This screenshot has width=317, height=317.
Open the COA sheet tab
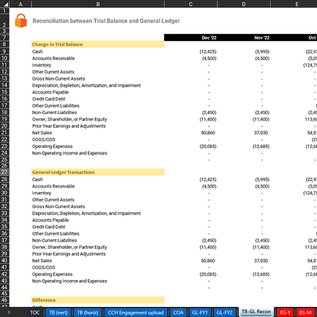(x=178, y=313)
